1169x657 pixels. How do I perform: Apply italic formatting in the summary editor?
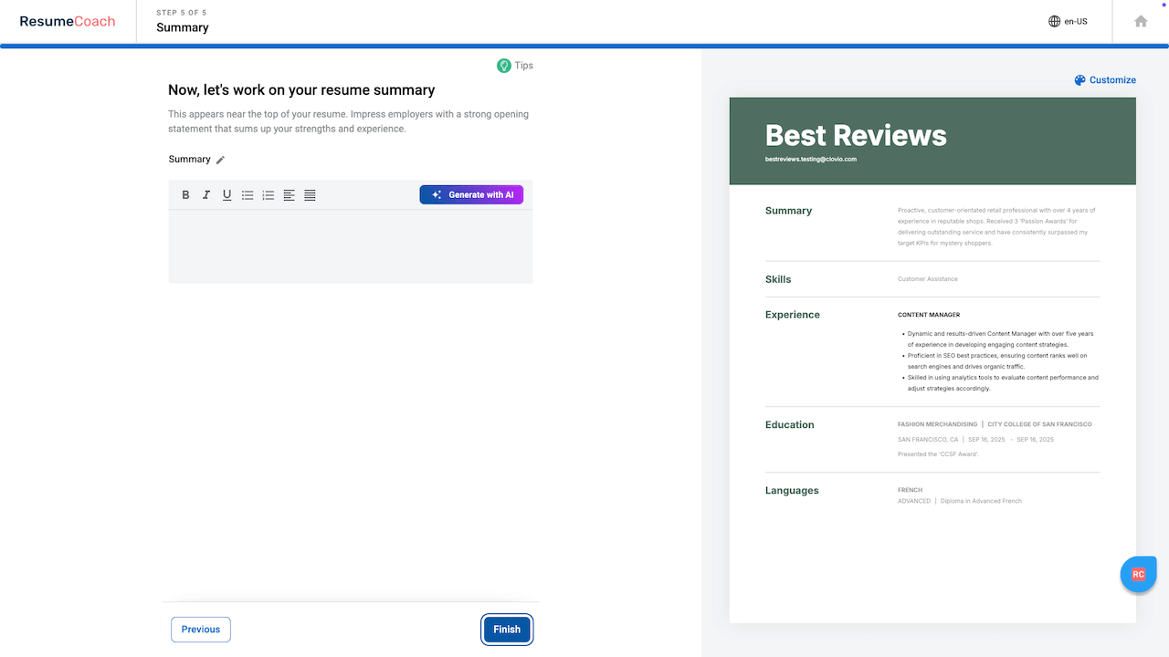click(x=206, y=194)
